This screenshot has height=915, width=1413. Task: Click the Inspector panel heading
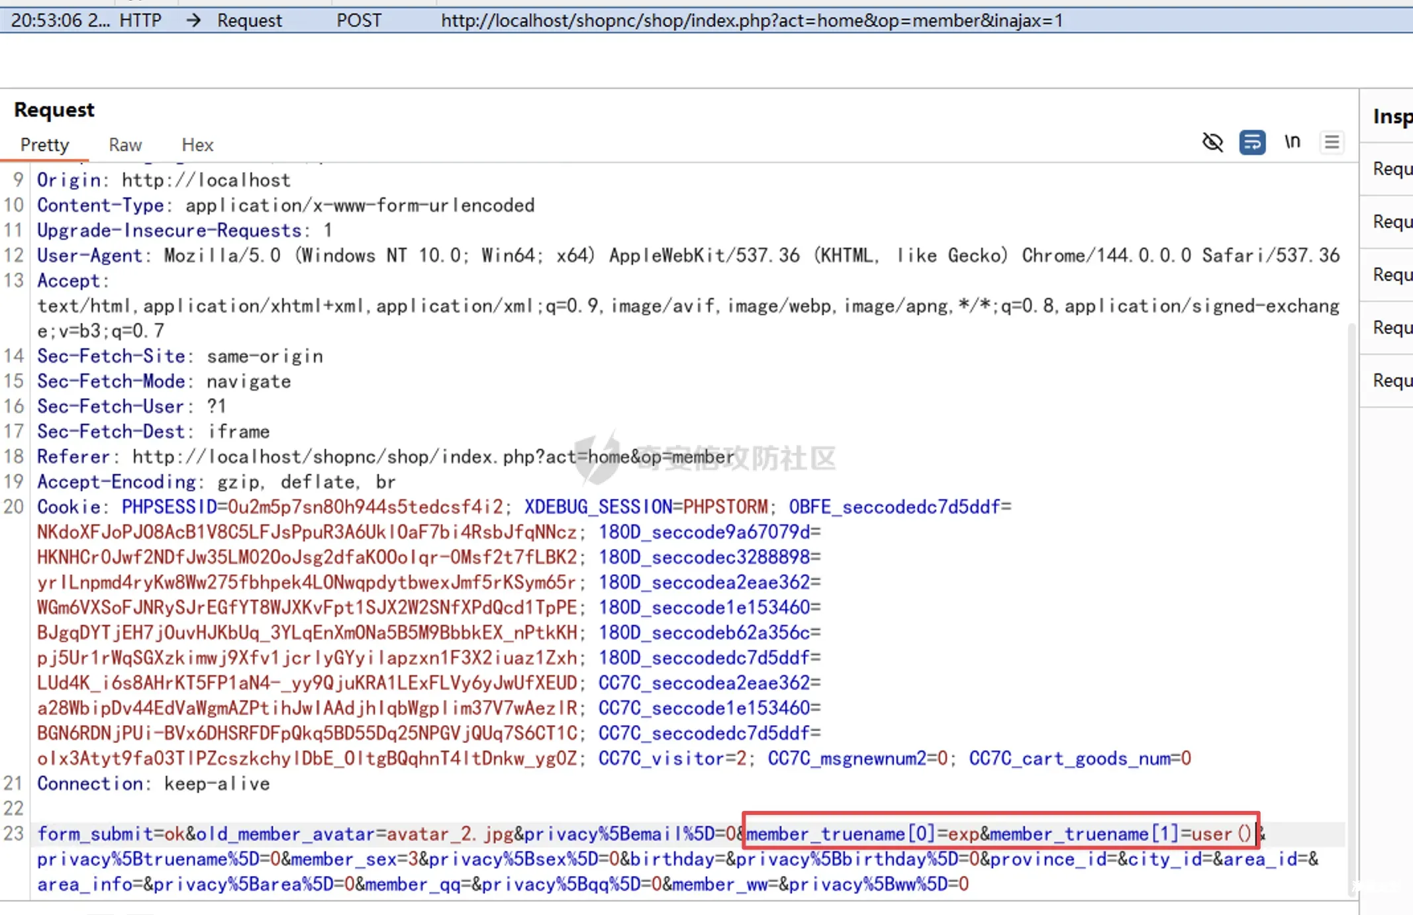1392,117
